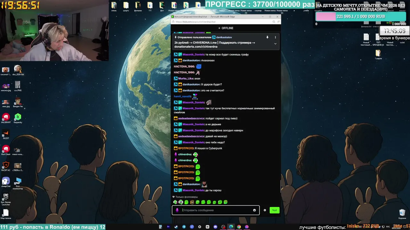Open Telegram from the taskbar

[x=184, y=227]
